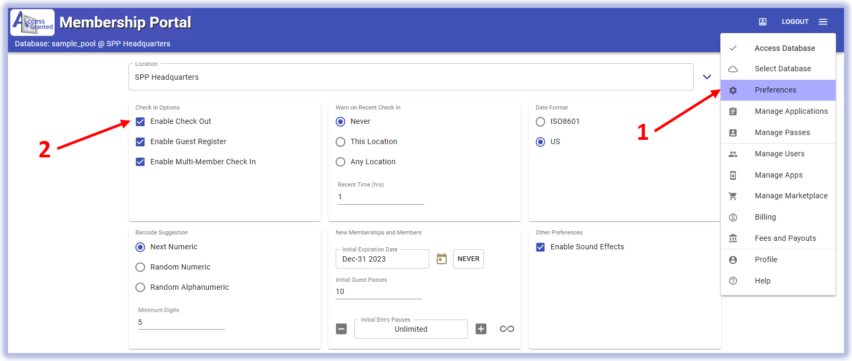Image resolution: width=852 pixels, height=361 pixels.
Task: Click the account card icon beside Logout
Action: click(x=763, y=22)
